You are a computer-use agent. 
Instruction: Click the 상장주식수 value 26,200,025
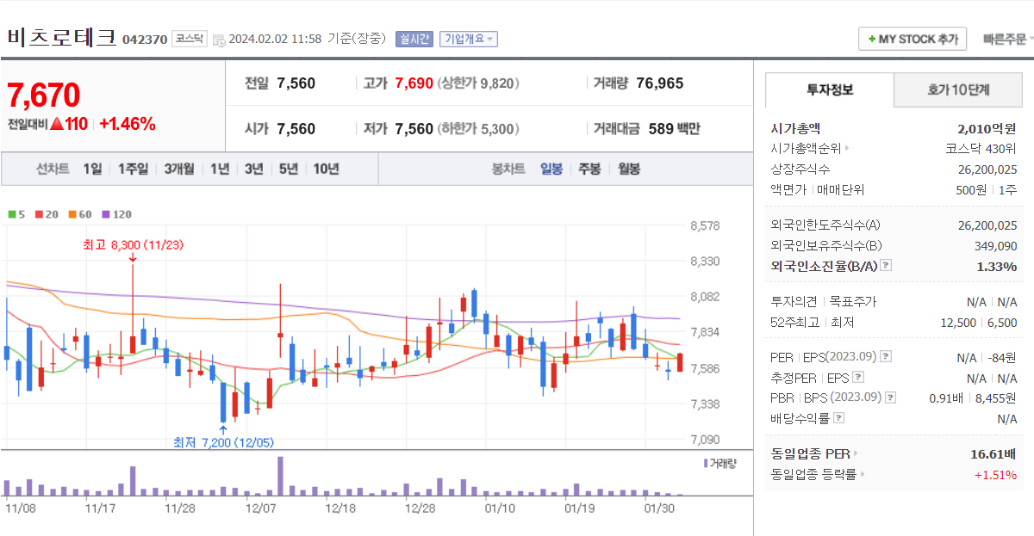point(987,169)
